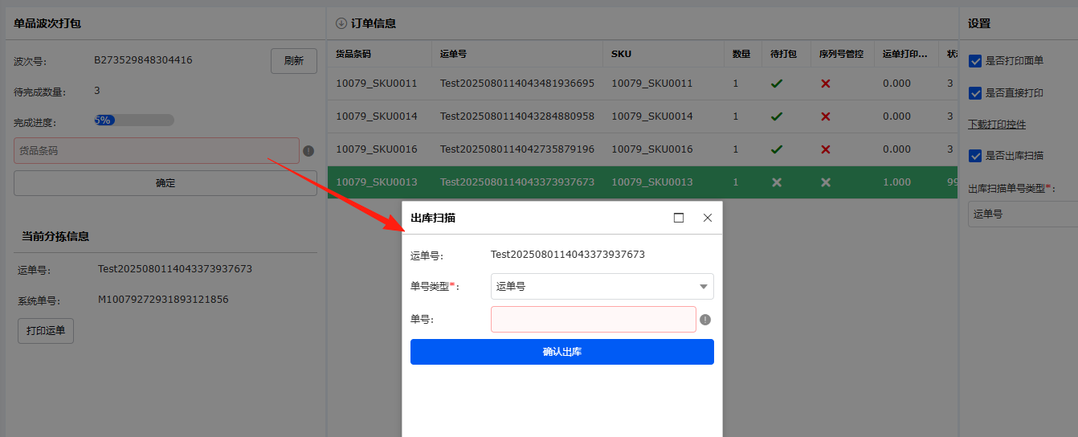
Task: Disable the 是否出库扫描 checkbox
Action: pyautogui.click(x=976, y=156)
